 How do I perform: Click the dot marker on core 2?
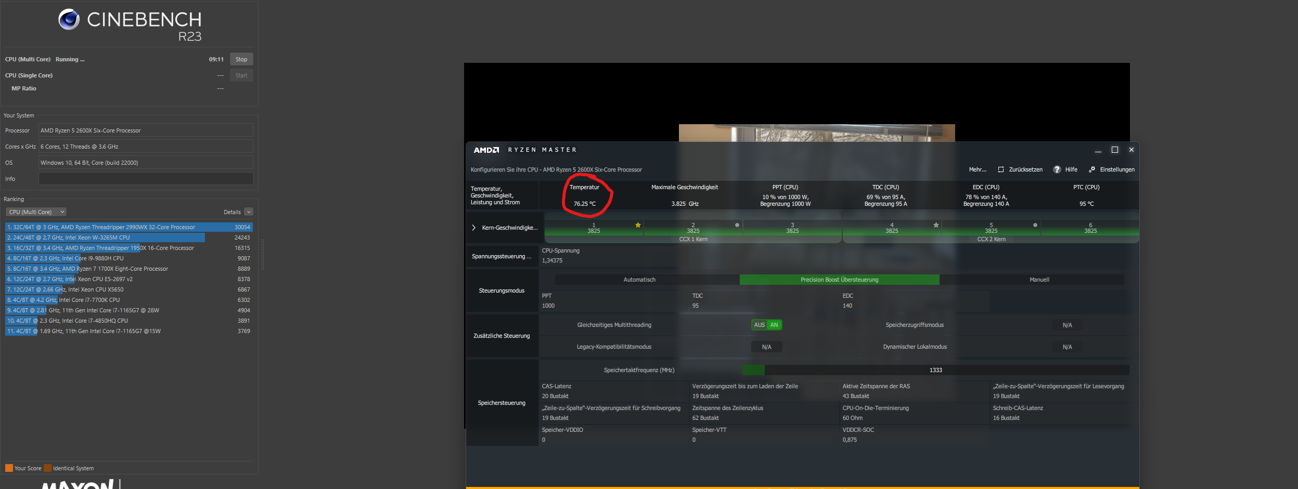coord(737,225)
